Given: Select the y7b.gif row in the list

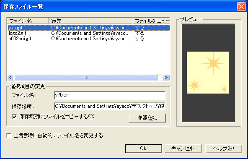Looking at the screenshot, I should click(x=88, y=28).
